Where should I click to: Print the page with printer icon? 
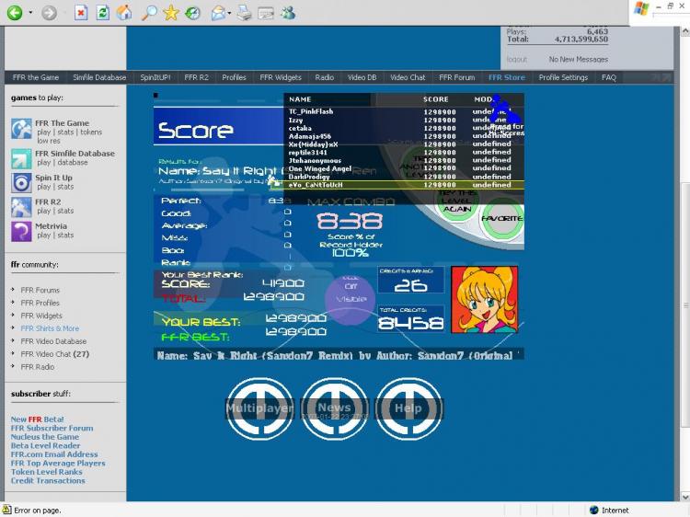(244, 12)
